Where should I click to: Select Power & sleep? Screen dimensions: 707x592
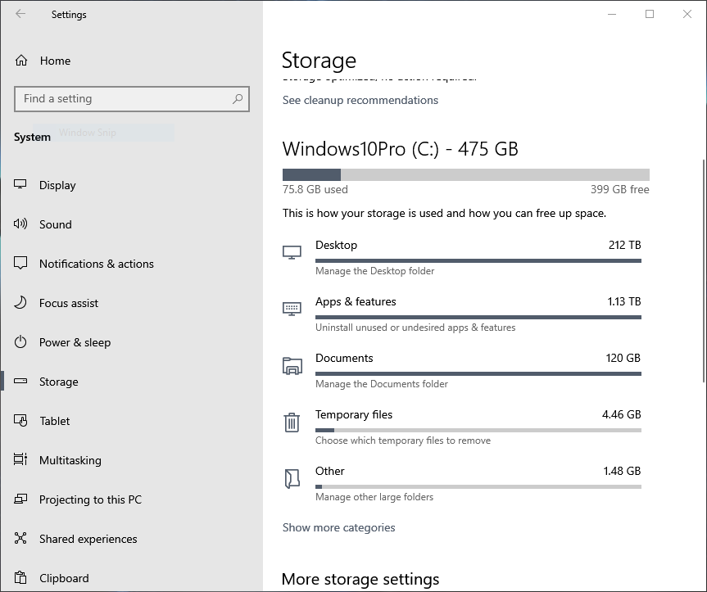point(75,342)
